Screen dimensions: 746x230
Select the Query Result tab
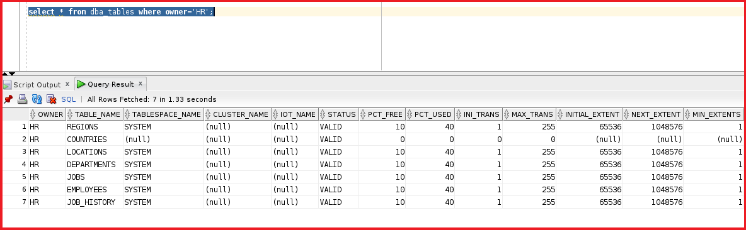click(x=110, y=84)
